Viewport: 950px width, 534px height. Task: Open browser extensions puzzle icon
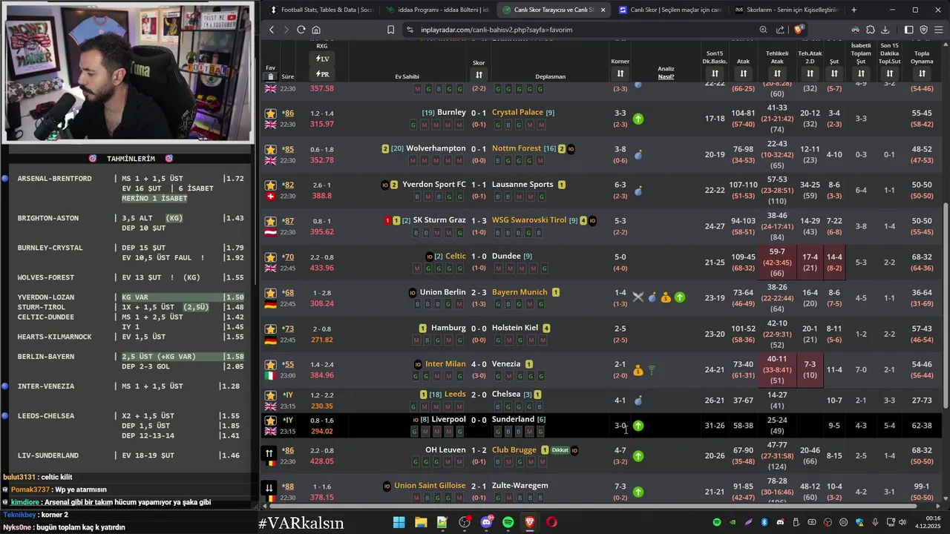click(871, 30)
